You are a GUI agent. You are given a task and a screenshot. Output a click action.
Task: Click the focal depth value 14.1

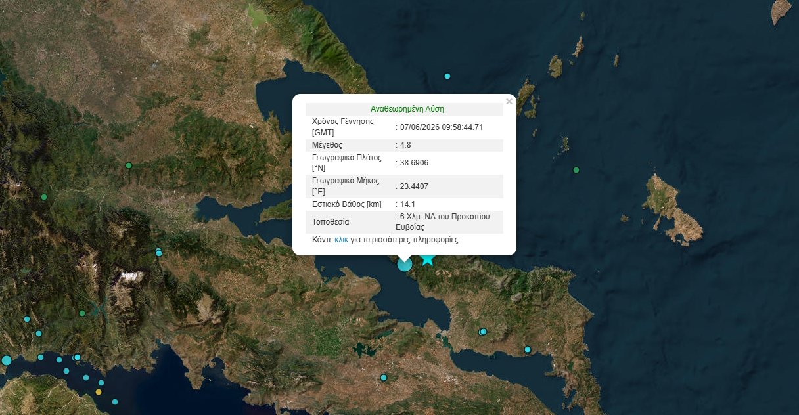[407, 204]
